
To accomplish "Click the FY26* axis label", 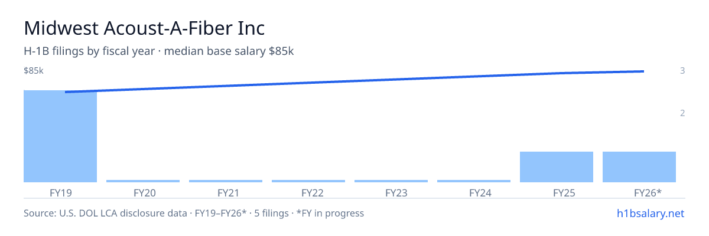I will 648,192.
